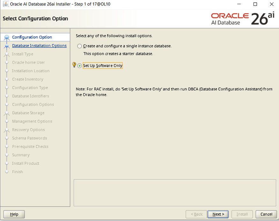
Task: Click the Configuration Options step label
Action: (x=33, y=104)
